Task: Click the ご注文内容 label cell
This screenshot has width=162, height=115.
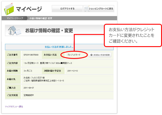Action: (x=13, y=63)
